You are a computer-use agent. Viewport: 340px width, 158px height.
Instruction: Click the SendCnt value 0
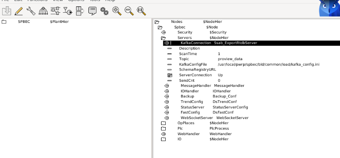[219, 80]
